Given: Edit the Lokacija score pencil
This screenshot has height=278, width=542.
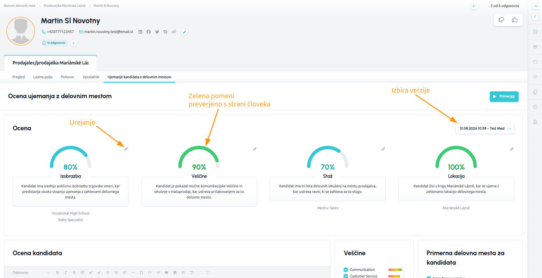Looking at the screenshot, I should (x=512, y=149).
